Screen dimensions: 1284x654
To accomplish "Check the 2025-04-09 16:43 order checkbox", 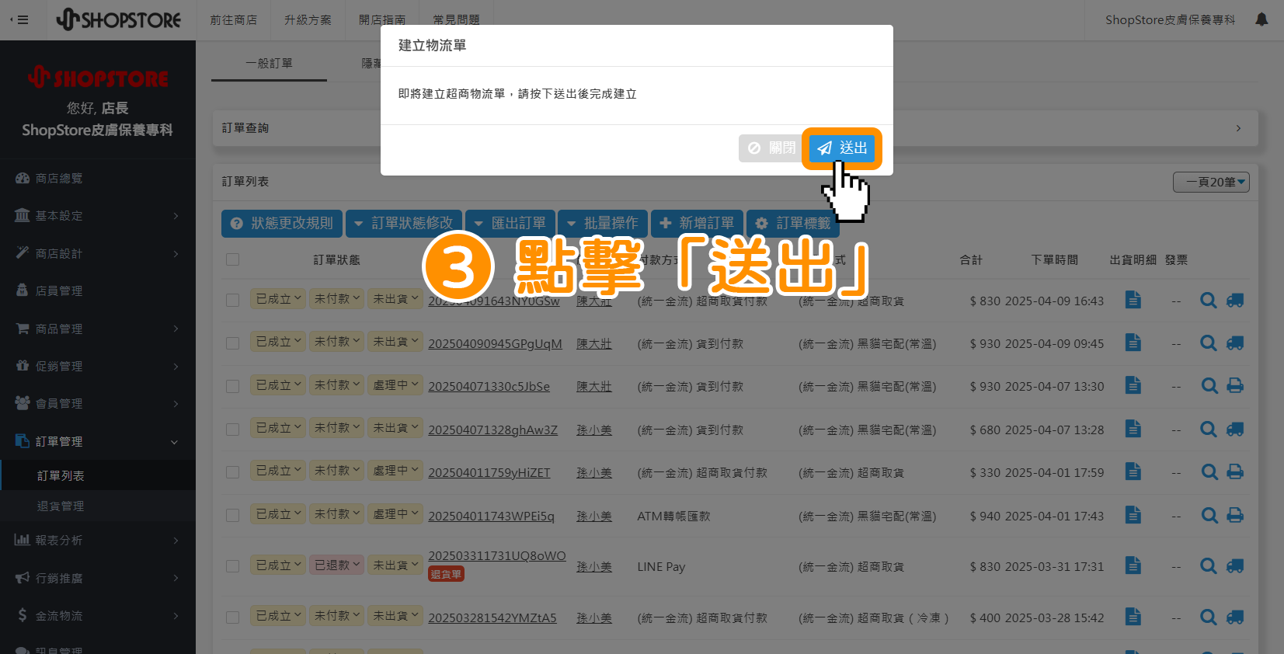I will coord(232,300).
